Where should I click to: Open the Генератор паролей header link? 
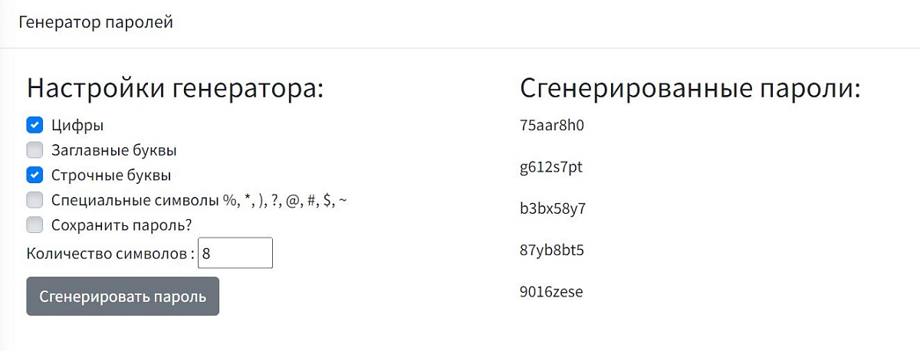96,22
